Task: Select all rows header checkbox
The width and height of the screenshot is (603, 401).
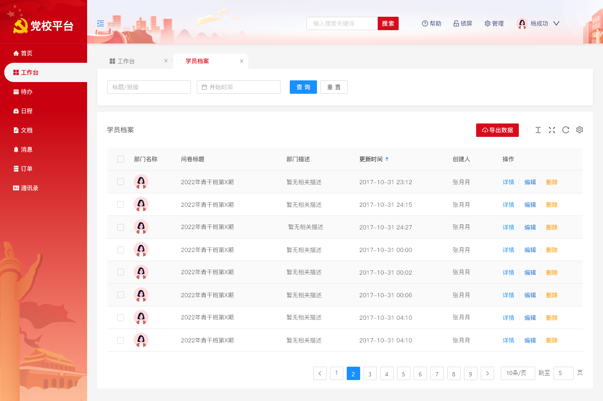Action: pyautogui.click(x=121, y=159)
